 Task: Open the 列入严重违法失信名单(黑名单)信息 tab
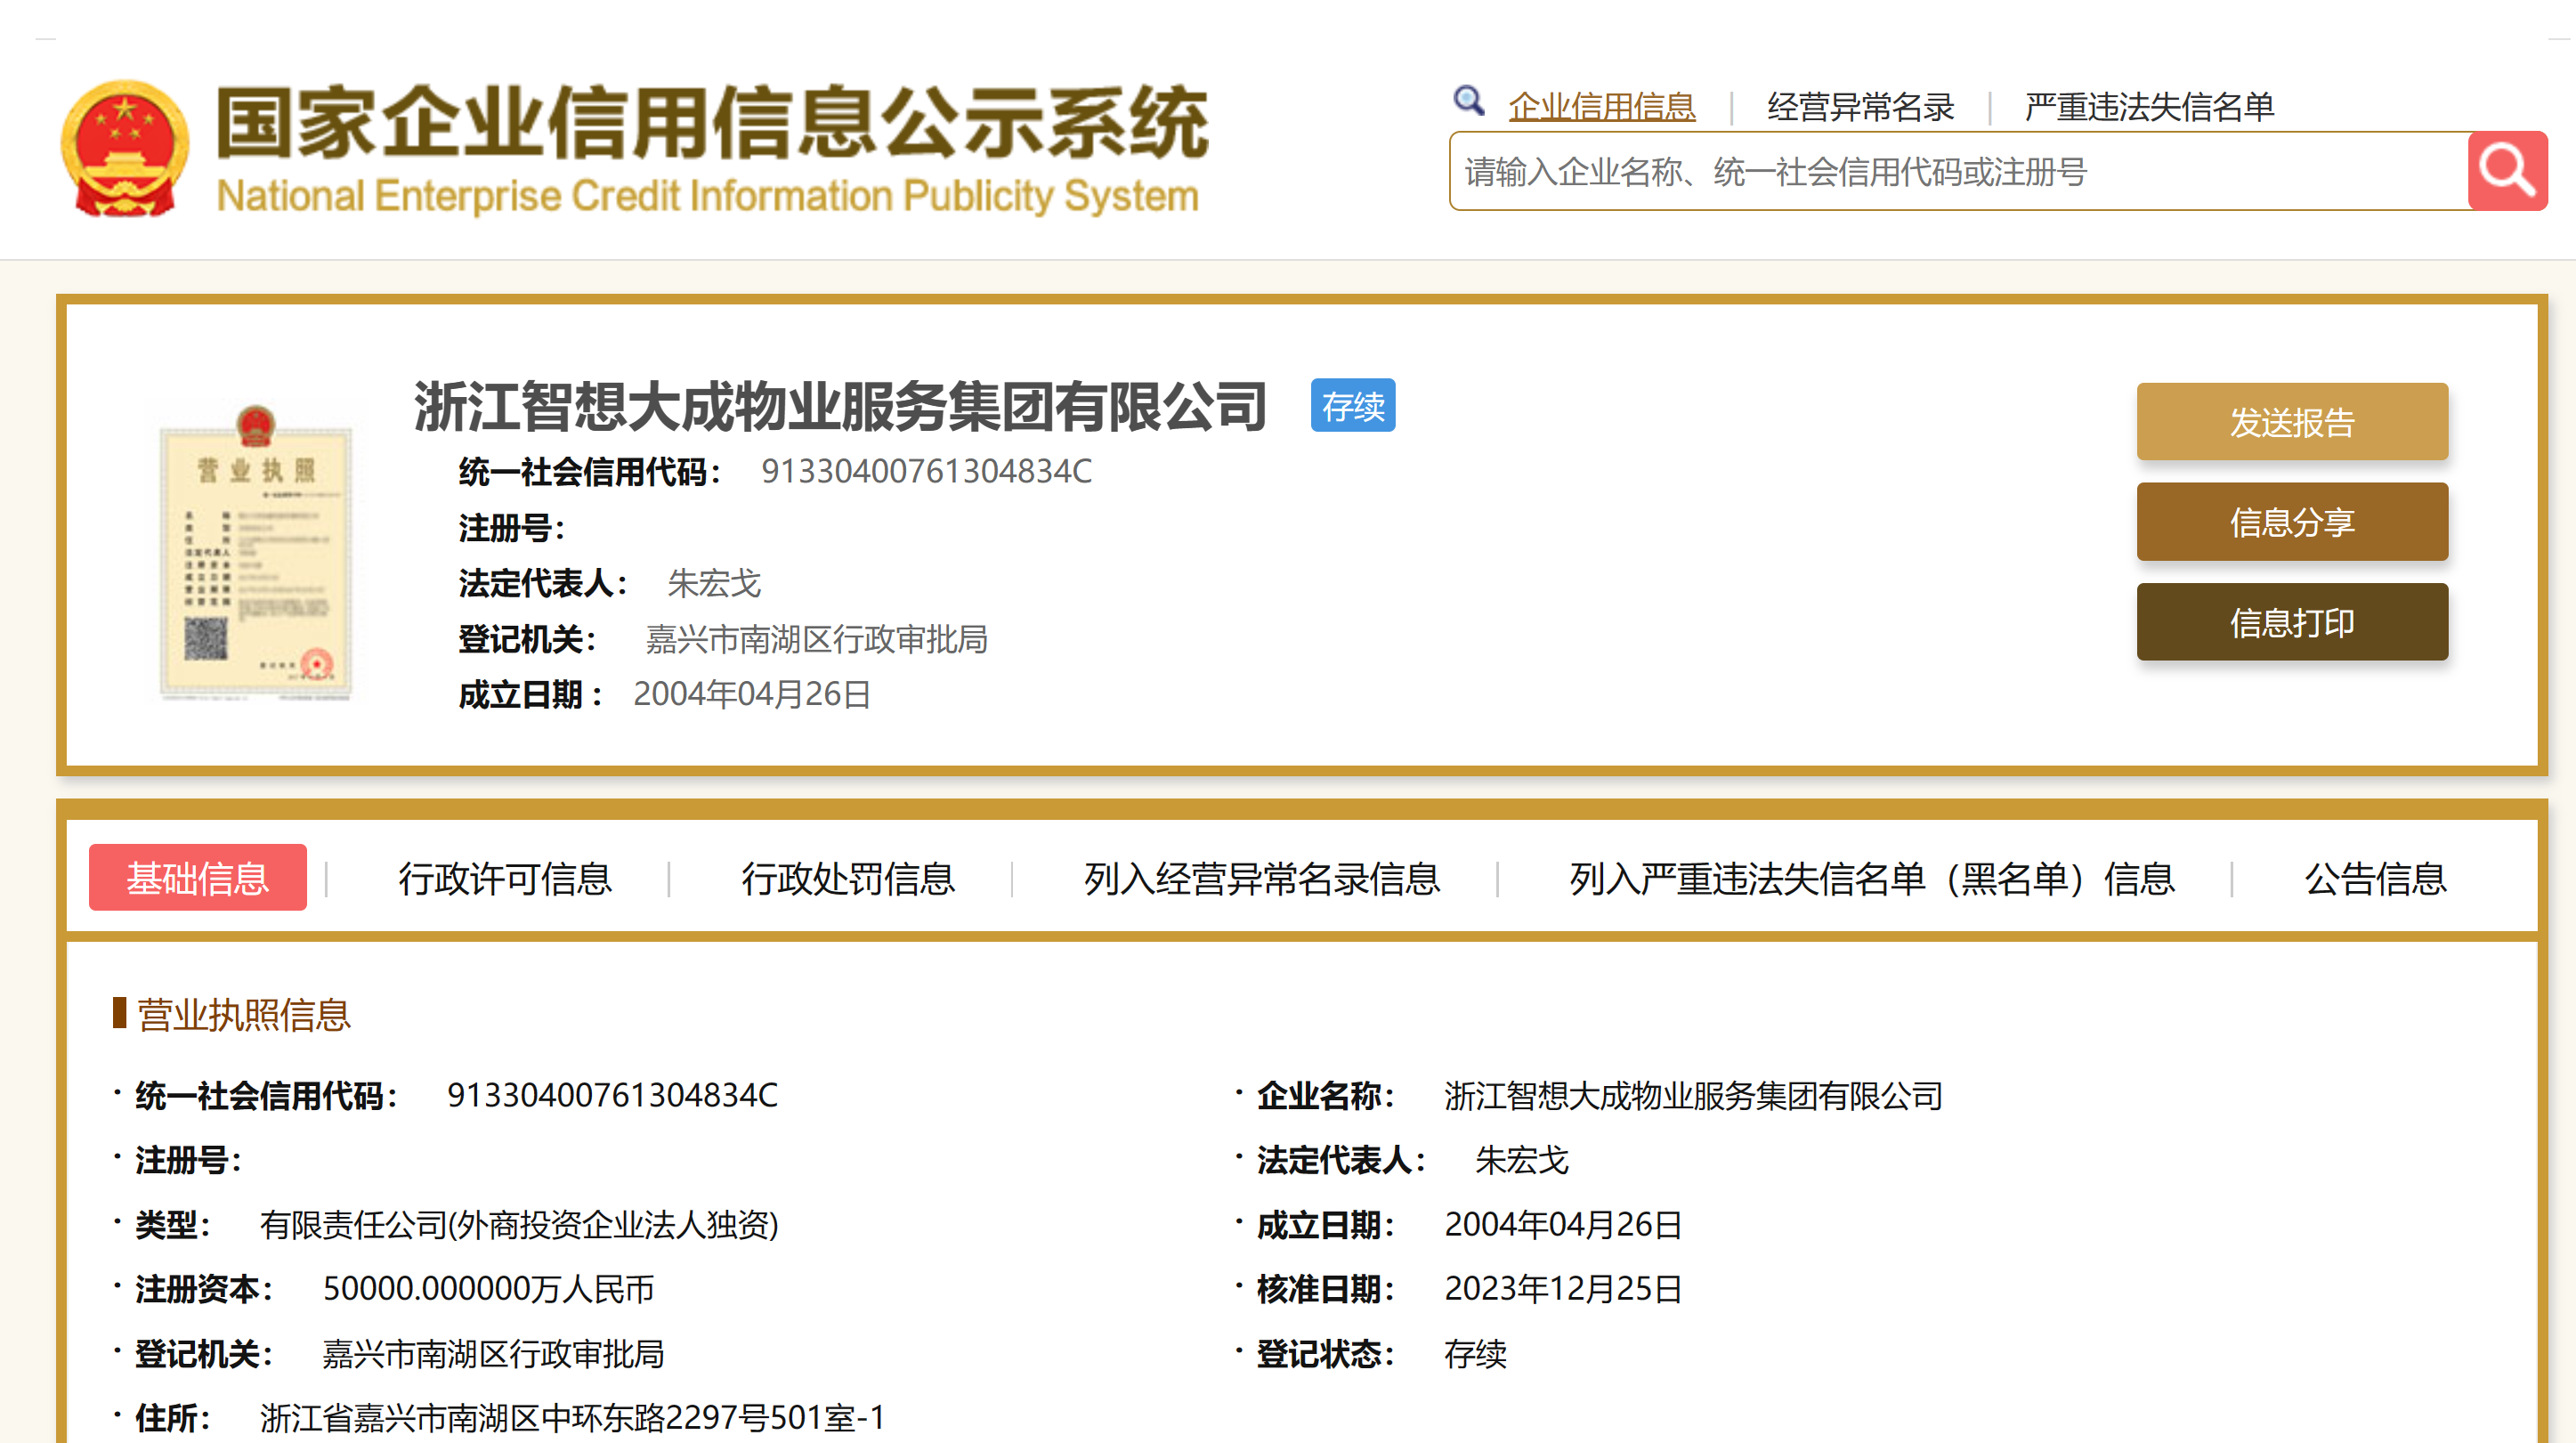pyautogui.click(x=1872, y=878)
